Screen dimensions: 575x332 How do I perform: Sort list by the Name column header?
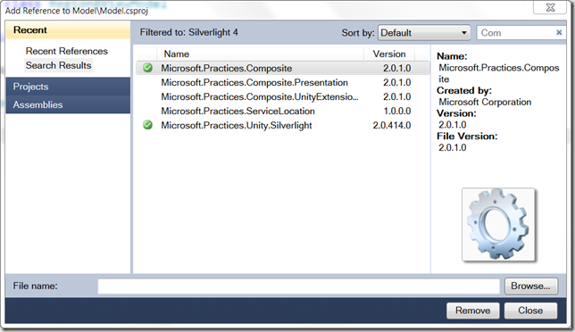pyautogui.click(x=261, y=54)
